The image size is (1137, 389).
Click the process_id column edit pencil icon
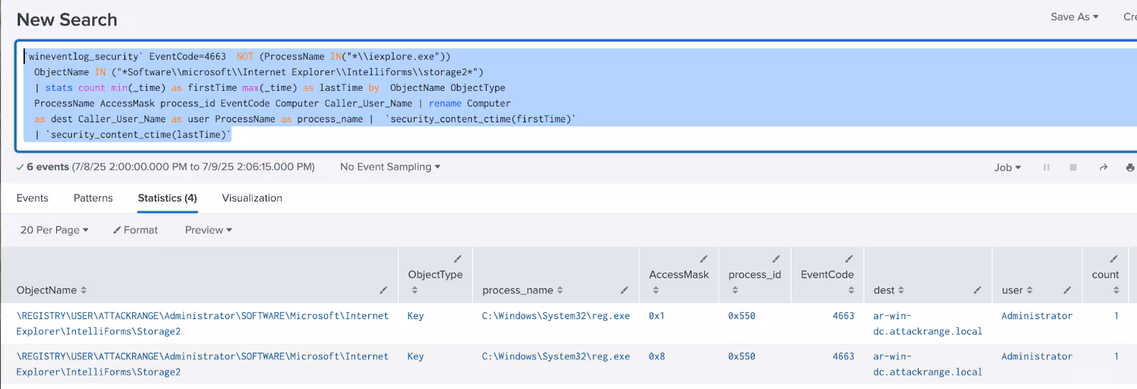(x=776, y=259)
